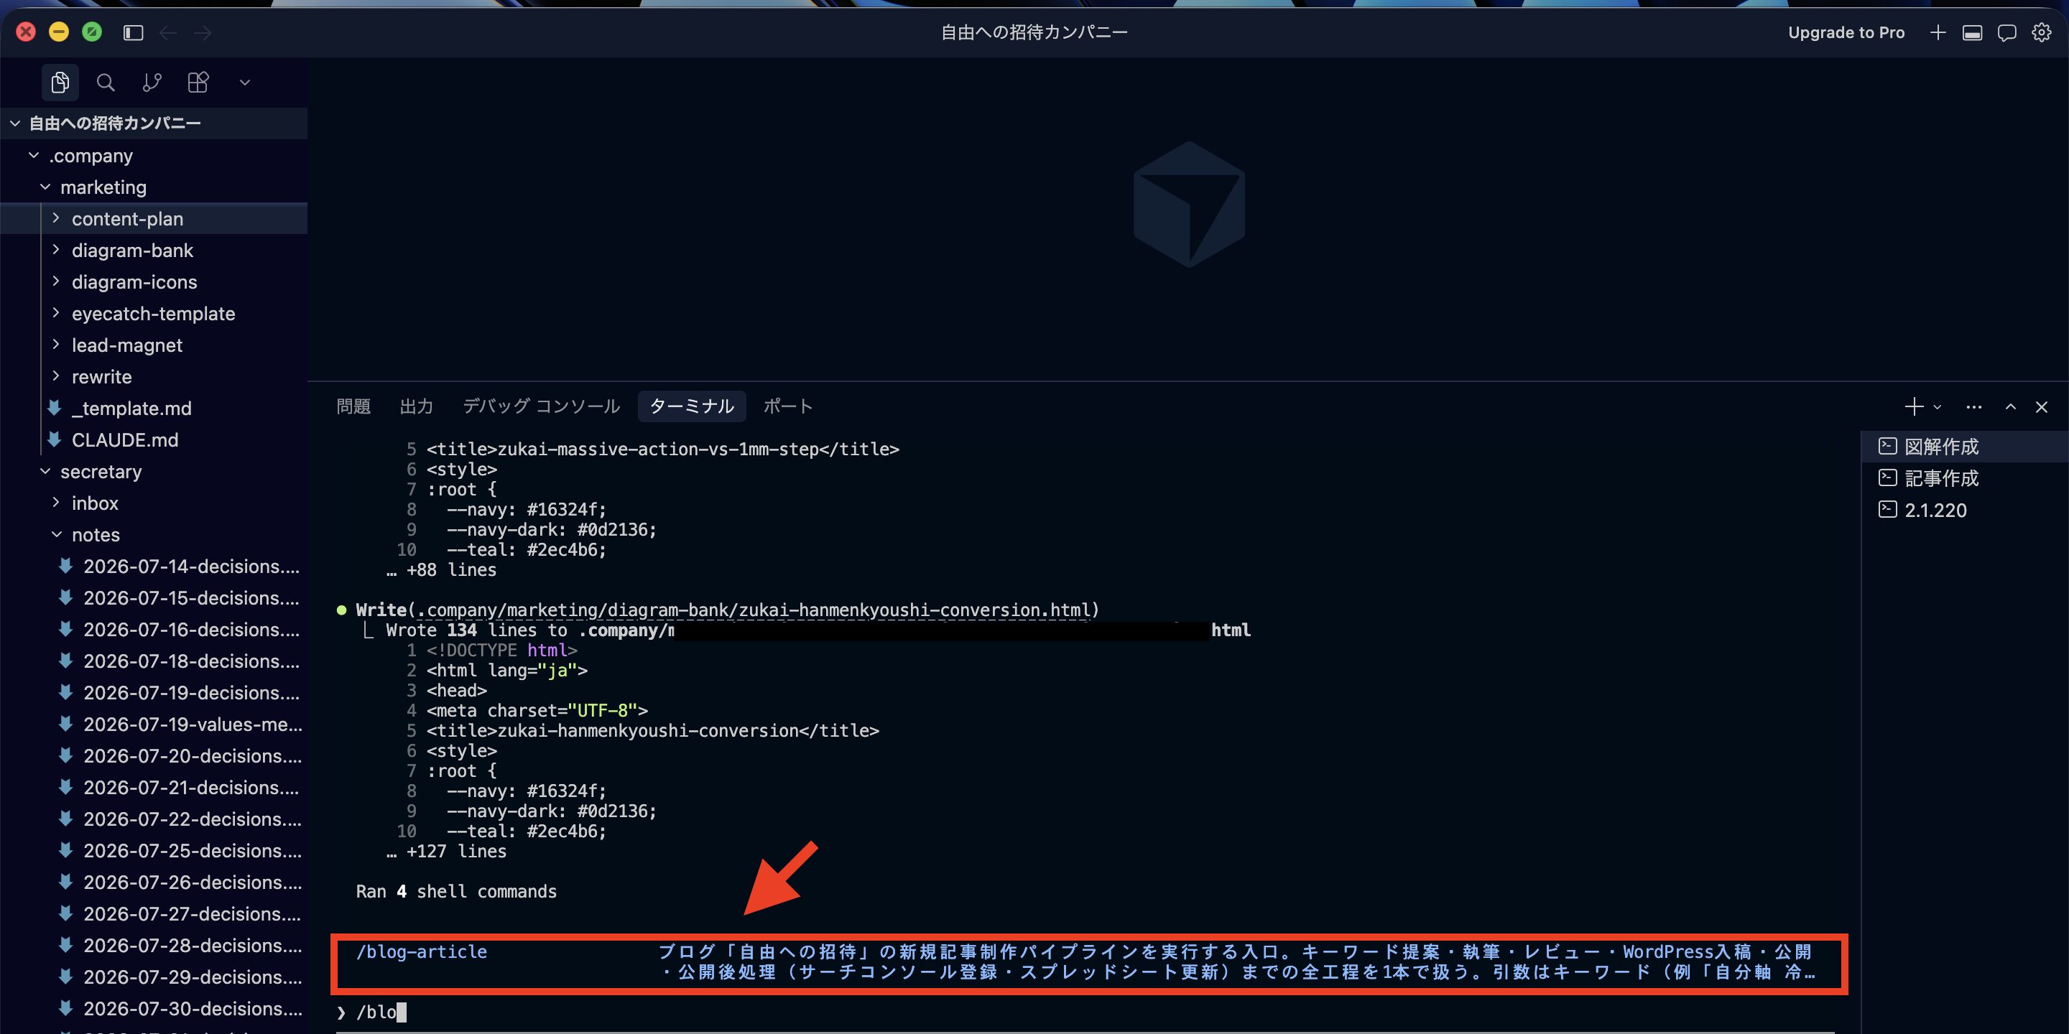The width and height of the screenshot is (2069, 1034).
Task: Click the /blo terminal prompt input
Action: 1084,1012
